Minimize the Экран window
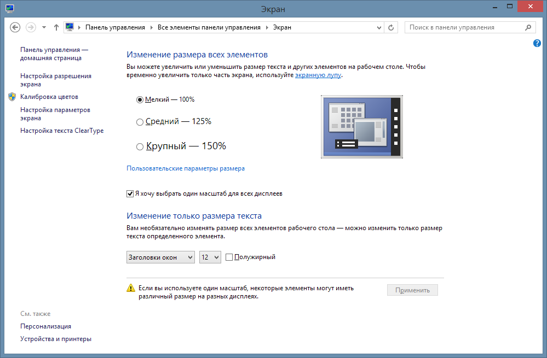 click(x=495, y=7)
